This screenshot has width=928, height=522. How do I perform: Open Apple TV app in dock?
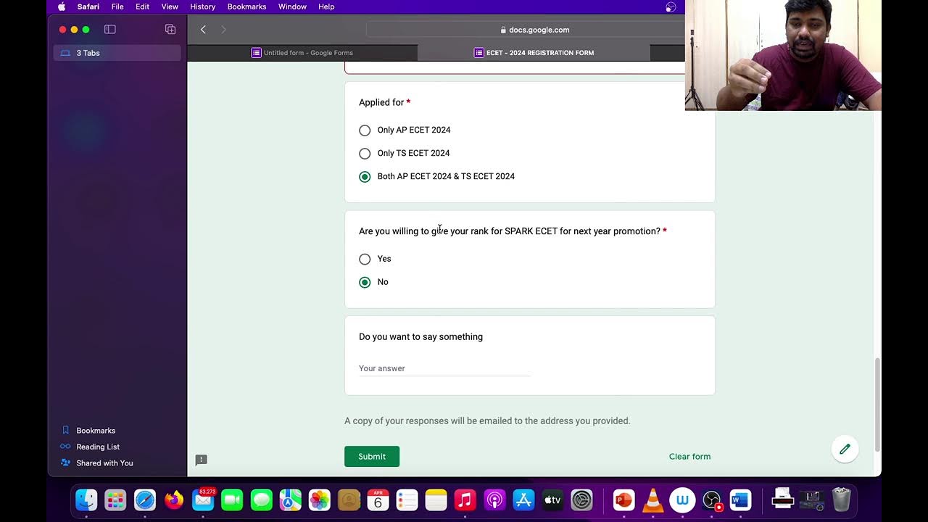click(x=552, y=500)
